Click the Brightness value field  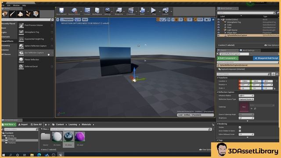pyautogui.click(x=246, y=118)
